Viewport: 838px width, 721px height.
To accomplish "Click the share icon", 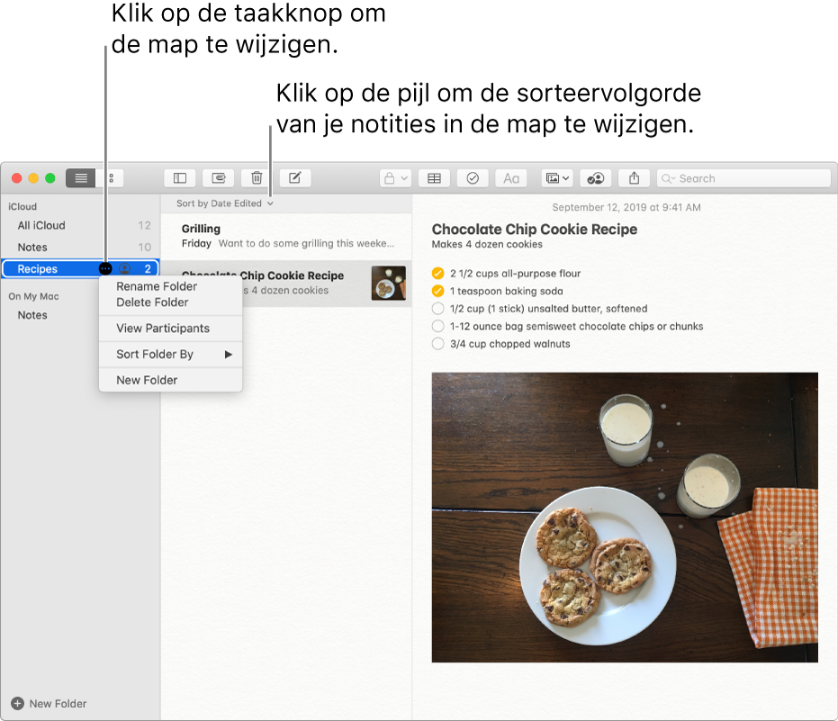I will pyautogui.click(x=634, y=178).
